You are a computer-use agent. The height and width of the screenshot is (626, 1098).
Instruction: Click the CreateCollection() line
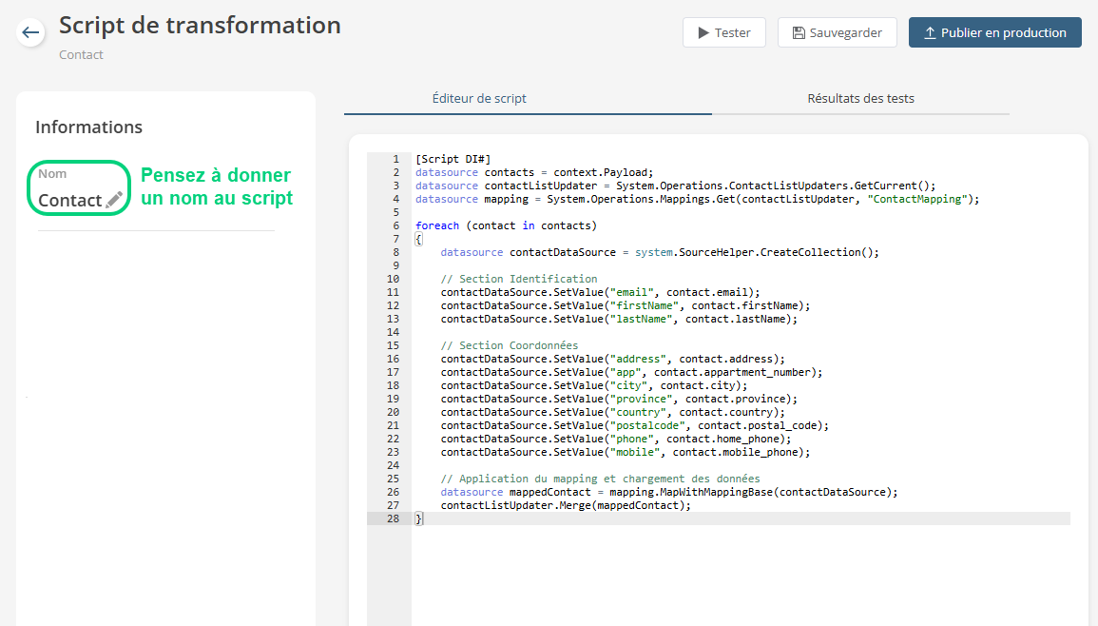coord(660,252)
